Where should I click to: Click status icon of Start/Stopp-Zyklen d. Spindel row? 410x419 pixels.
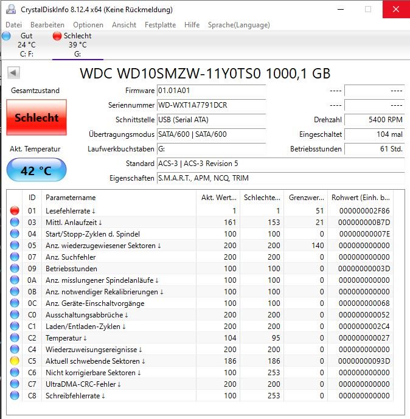(x=15, y=234)
